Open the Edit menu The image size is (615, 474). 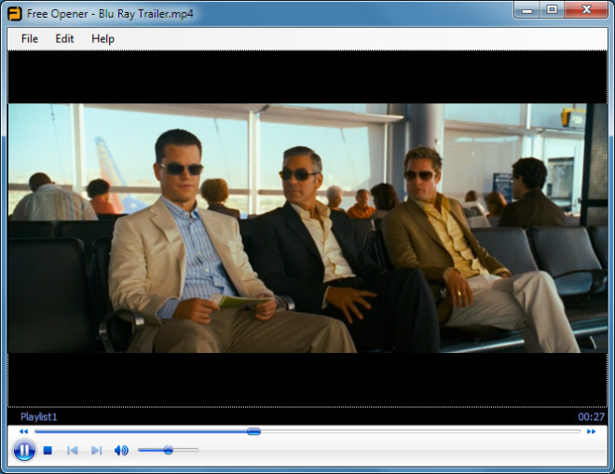(x=64, y=39)
